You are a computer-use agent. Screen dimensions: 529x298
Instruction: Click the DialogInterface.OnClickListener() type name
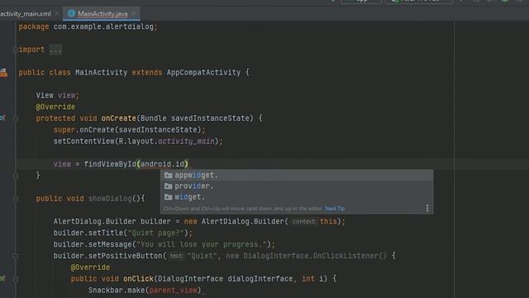[315, 256]
